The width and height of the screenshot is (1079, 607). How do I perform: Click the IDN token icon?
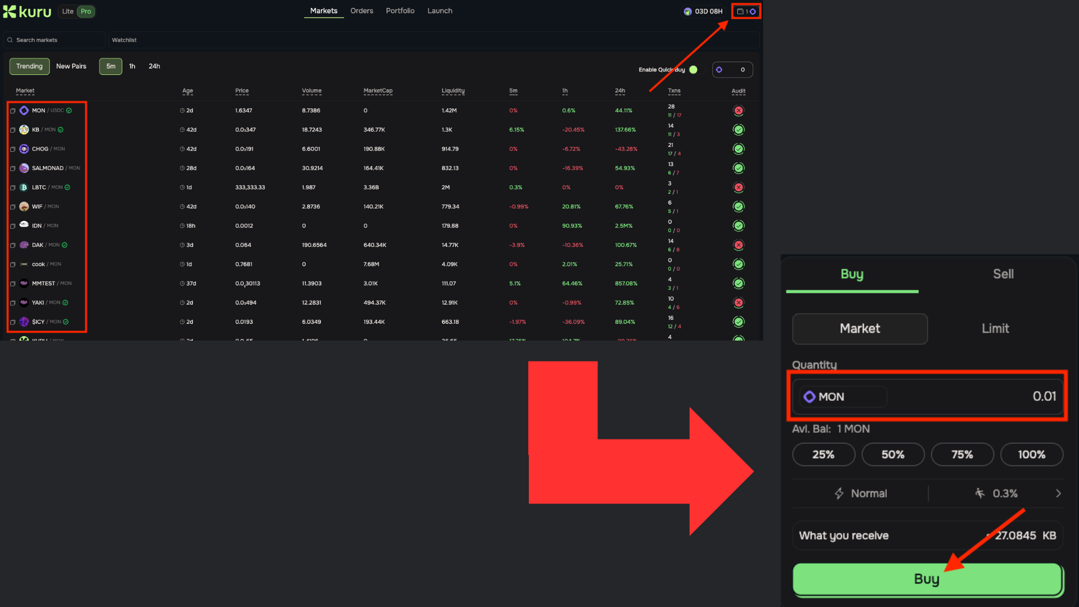click(24, 225)
